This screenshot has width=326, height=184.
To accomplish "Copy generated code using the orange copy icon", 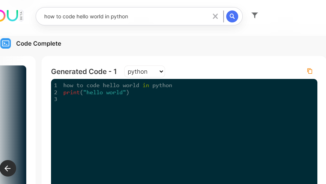I will [x=309, y=71].
